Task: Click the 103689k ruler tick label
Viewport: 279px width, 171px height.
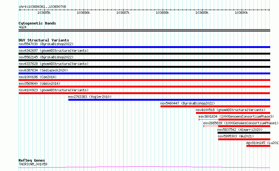Action: pyautogui.click(x=202, y=13)
